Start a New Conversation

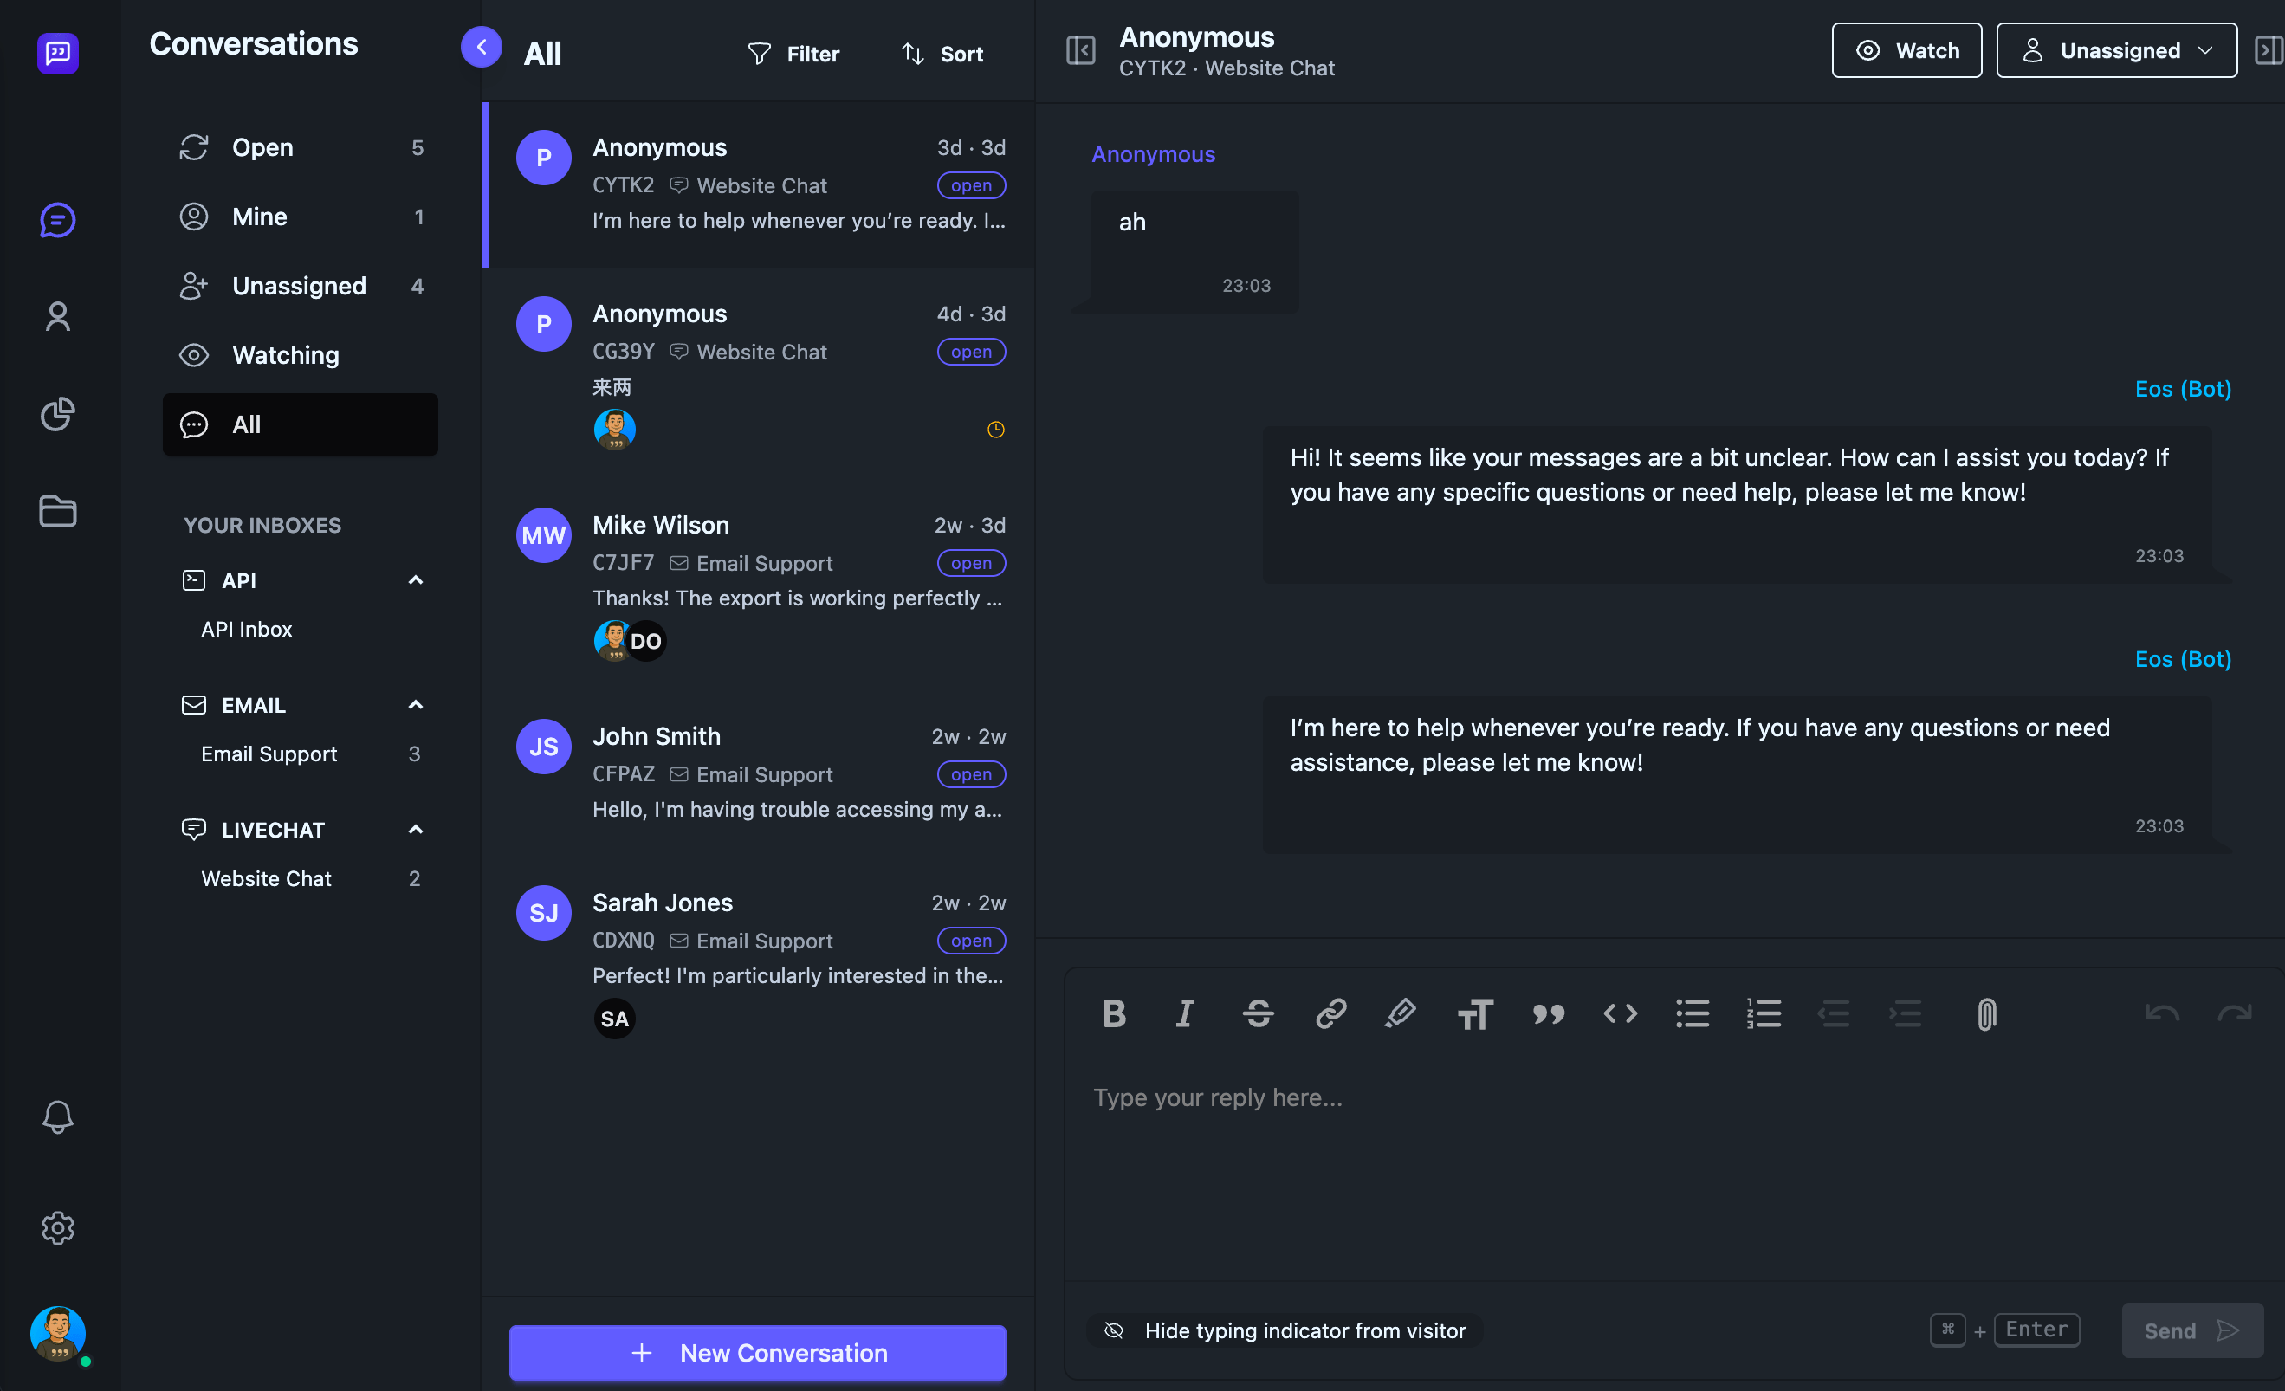[758, 1353]
